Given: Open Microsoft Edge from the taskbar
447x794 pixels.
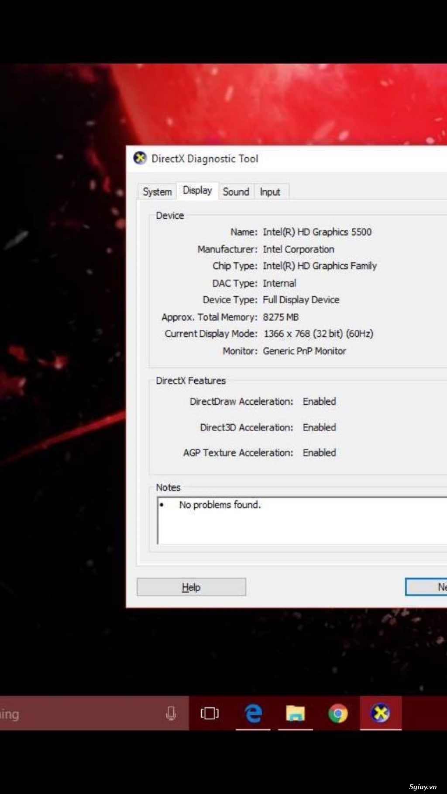Looking at the screenshot, I should tap(253, 714).
